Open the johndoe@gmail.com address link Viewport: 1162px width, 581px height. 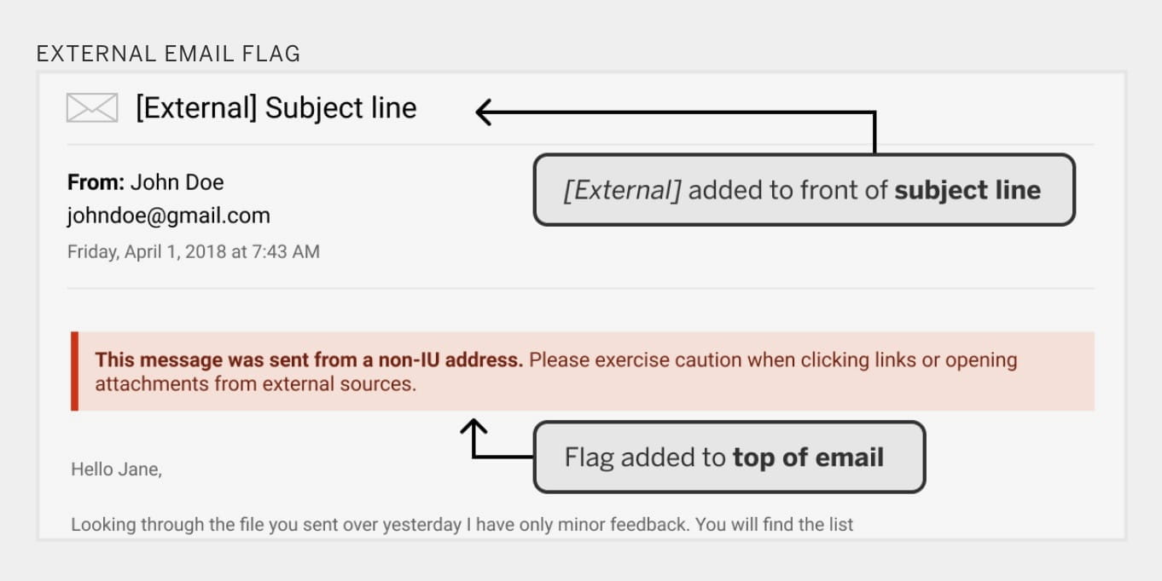point(168,216)
